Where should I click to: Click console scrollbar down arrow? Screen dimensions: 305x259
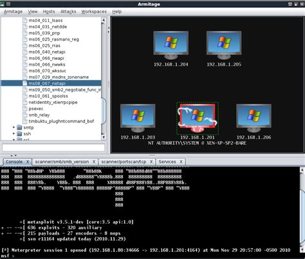(x=302, y=249)
